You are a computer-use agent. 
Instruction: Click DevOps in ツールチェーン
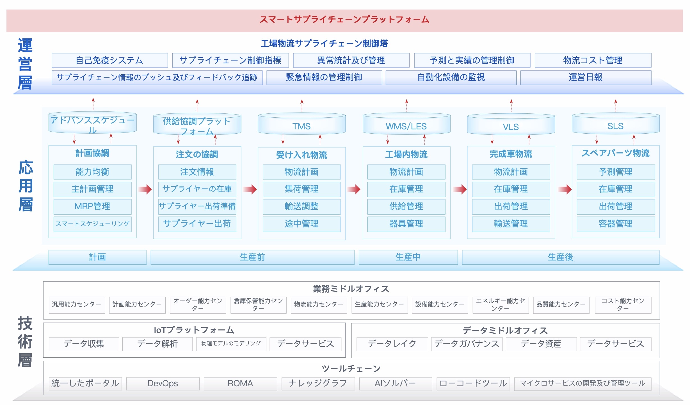tap(163, 384)
